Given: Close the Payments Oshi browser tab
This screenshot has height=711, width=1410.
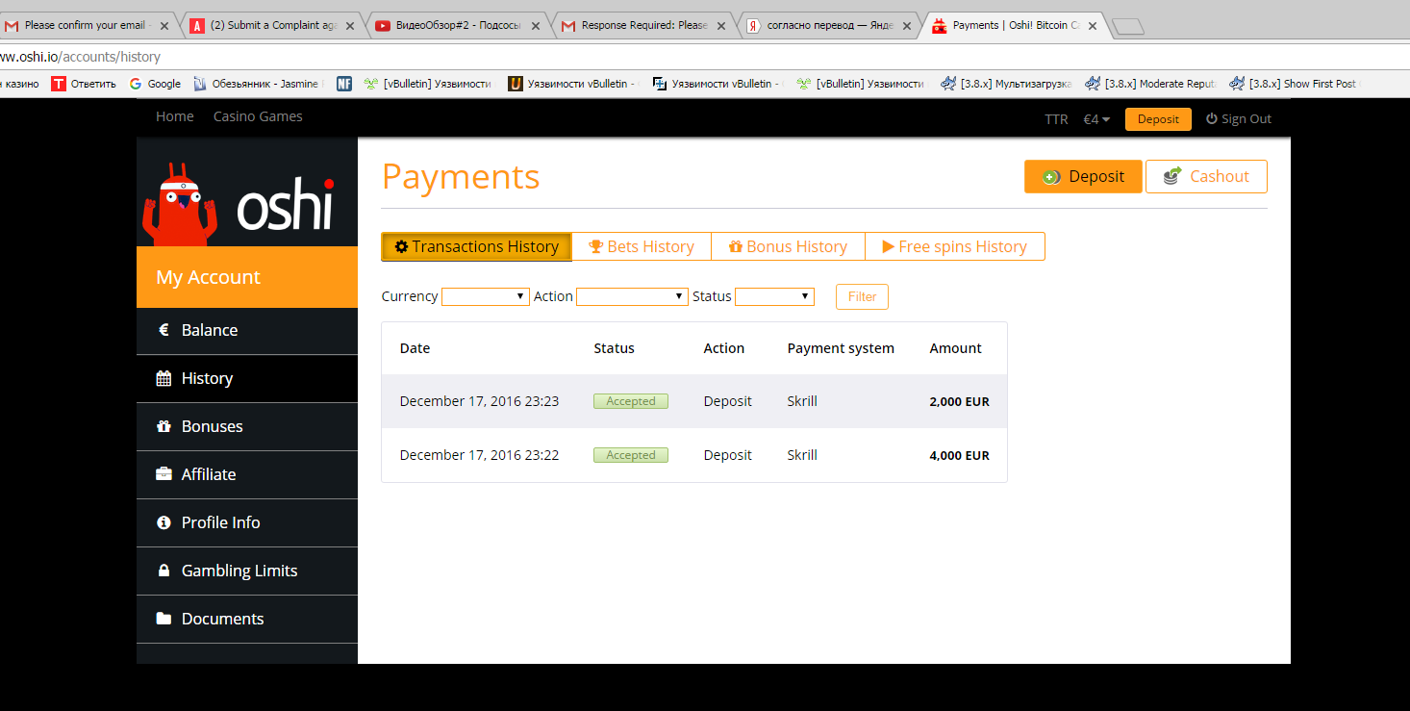Looking at the screenshot, I should coord(1091,25).
